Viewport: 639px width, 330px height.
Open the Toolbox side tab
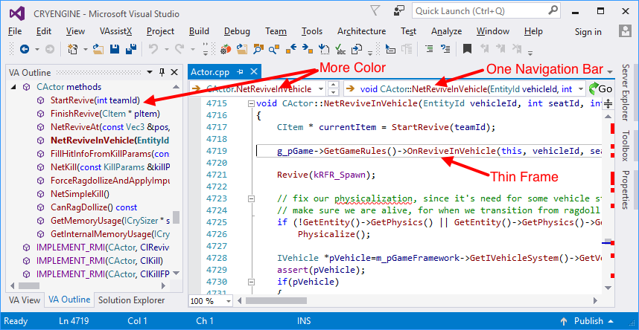pos(626,146)
